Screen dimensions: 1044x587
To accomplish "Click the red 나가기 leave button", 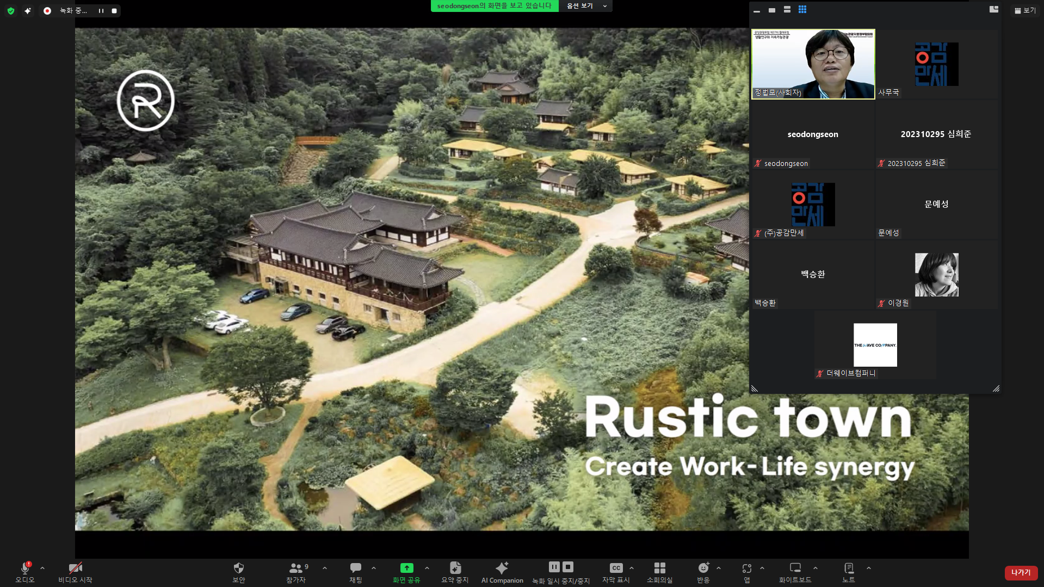I will pyautogui.click(x=1021, y=572).
